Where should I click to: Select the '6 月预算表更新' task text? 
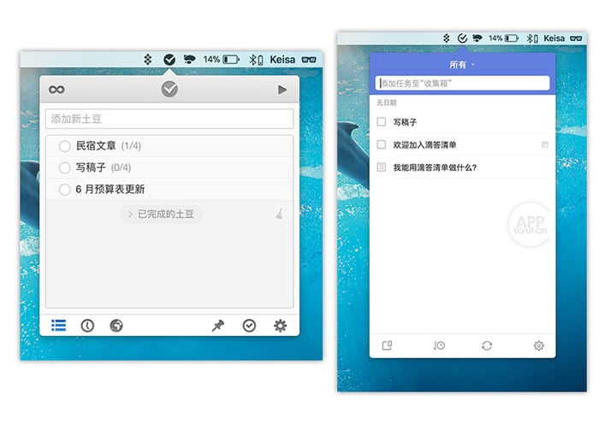[110, 189]
